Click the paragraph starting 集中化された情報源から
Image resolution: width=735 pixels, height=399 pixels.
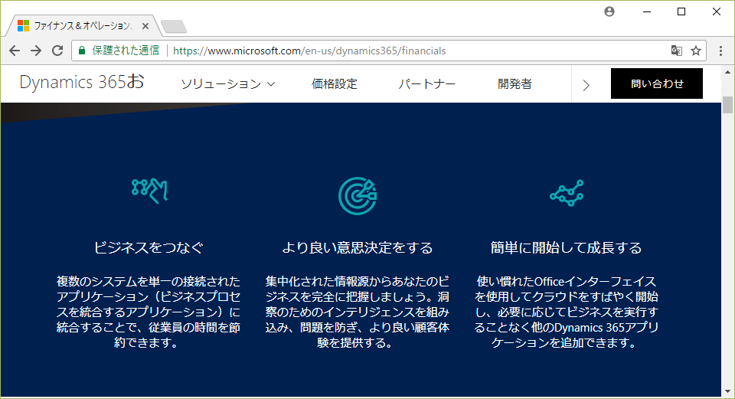pos(358,312)
